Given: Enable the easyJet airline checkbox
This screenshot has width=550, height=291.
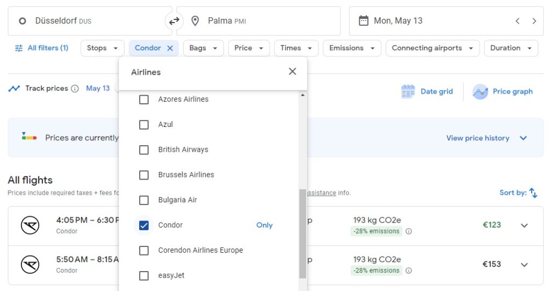Looking at the screenshot, I should pos(144,276).
